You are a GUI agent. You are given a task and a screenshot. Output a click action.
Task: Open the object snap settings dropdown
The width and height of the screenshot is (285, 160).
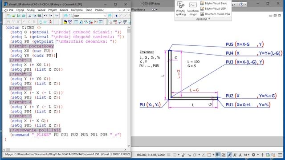coord(214,155)
